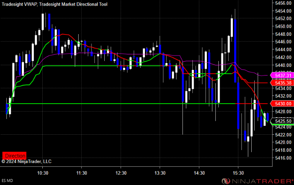
Task: Click the 5452.00 price axis label
Action: click(x=283, y=18)
